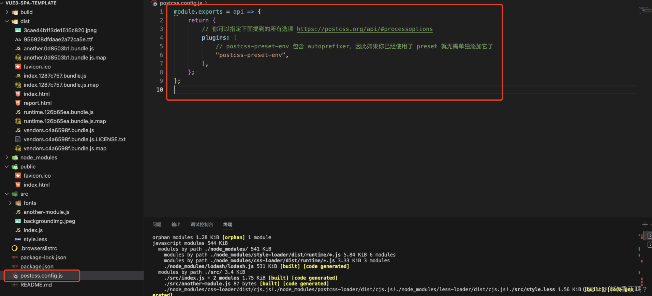Screen dimensions: 652x296
Task: Click the plus icon to add new terminal
Action: coord(645,224)
